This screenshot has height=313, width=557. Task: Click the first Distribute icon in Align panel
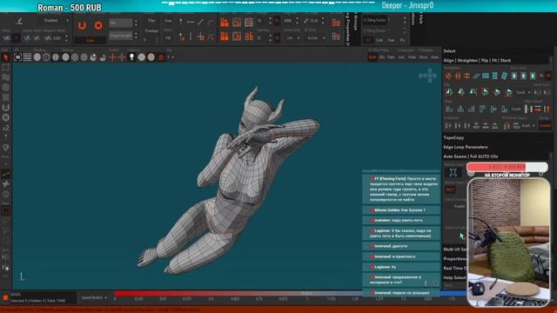pyautogui.click(x=448, y=125)
